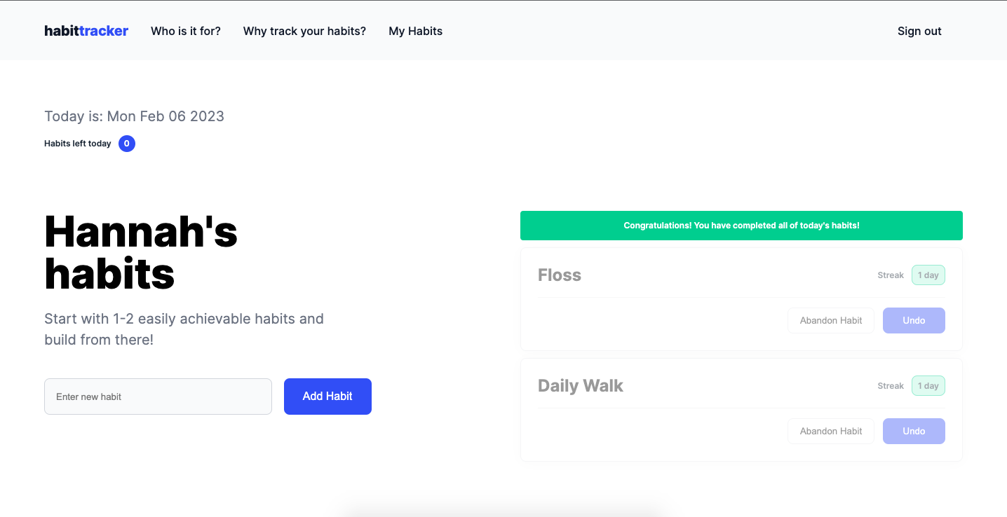Undo completing the Floss habit
This screenshot has height=517, width=1007.
coord(914,320)
